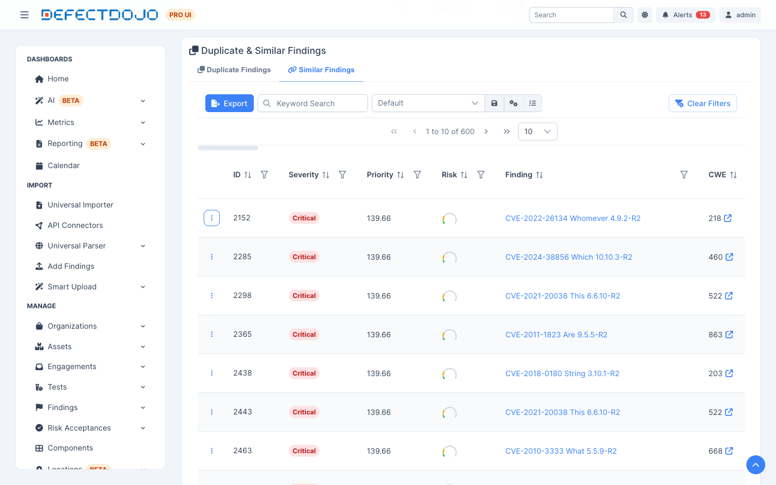Open CWE 218 external link icon
Viewport: 776px width, 485px height.
point(728,218)
